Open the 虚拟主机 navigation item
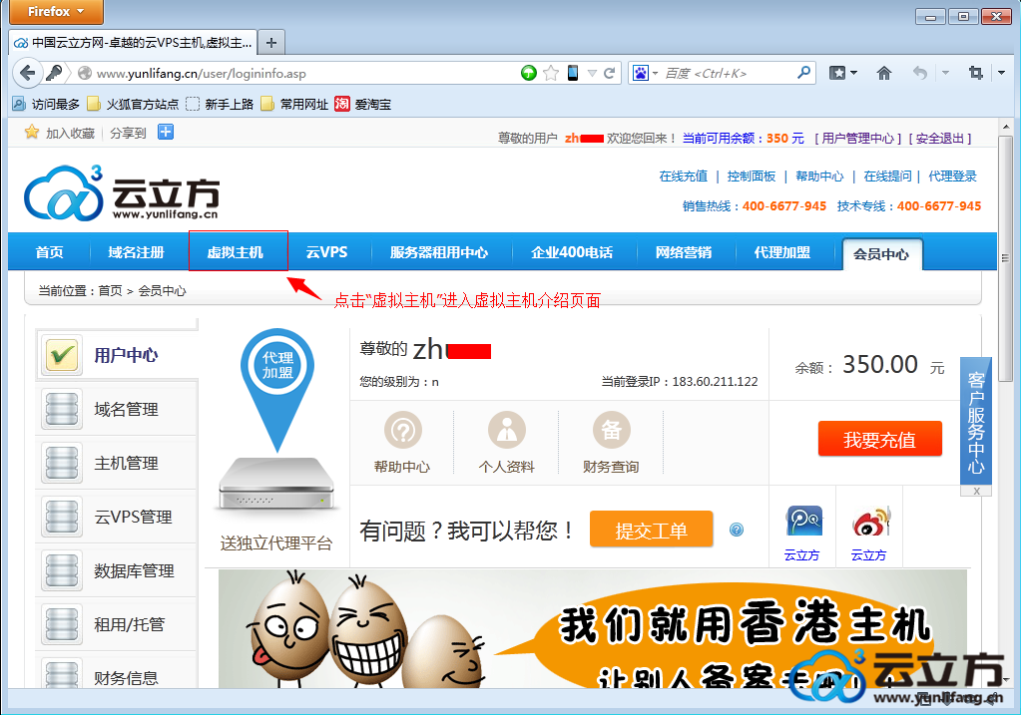Image resolution: width=1021 pixels, height=715 pixels. click(x=236, y=251)
